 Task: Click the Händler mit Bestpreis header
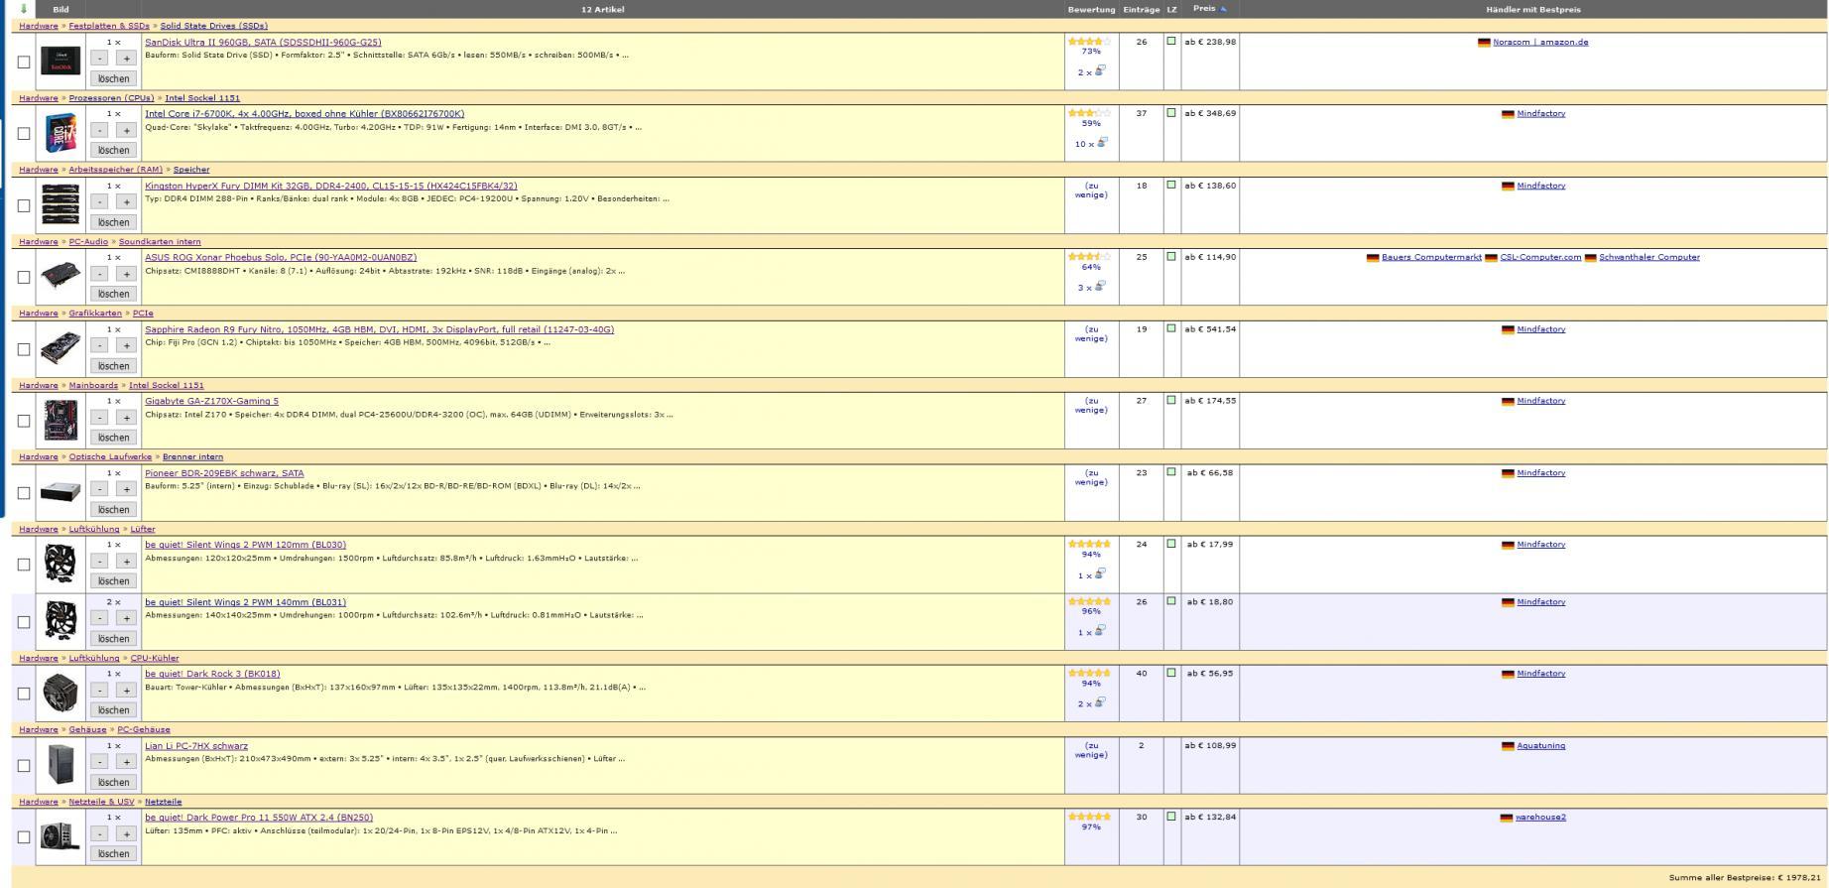coord(1532,9)
